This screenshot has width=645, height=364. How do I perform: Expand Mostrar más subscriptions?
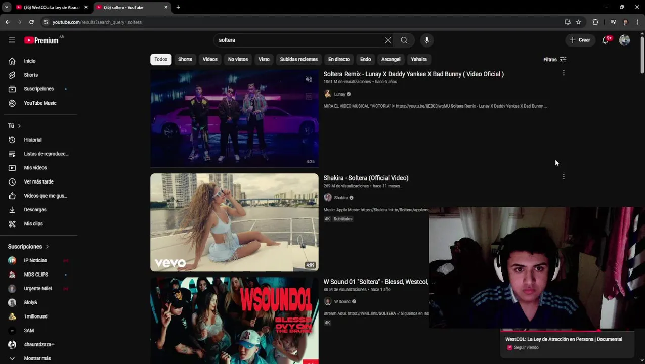[38, 358]
